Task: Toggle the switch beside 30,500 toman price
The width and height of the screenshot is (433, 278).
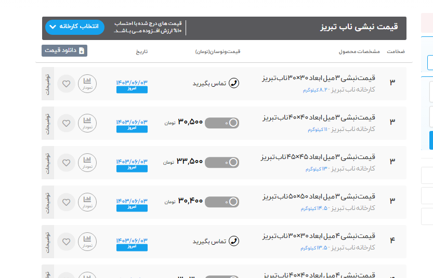Action: coord(222,123)
